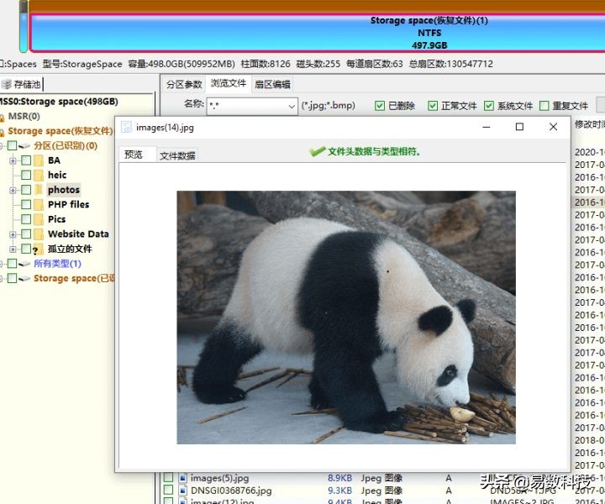Click the DNSGI0368766.jpg file type icon

(x=183, y=491)
